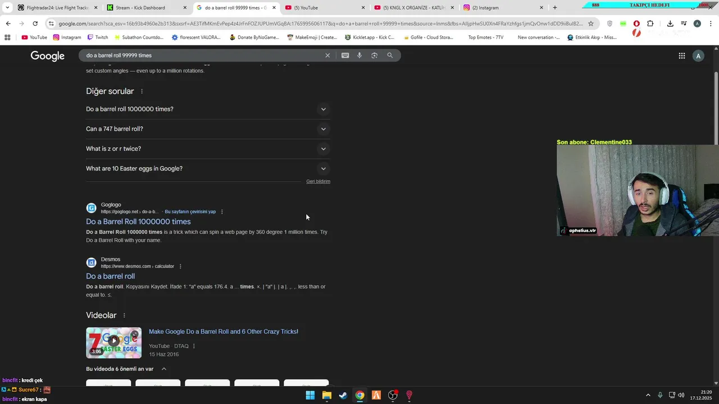Click 'Geri bildirim' feedback link
This screenshot has width=719, height=404.
[318, 181]
